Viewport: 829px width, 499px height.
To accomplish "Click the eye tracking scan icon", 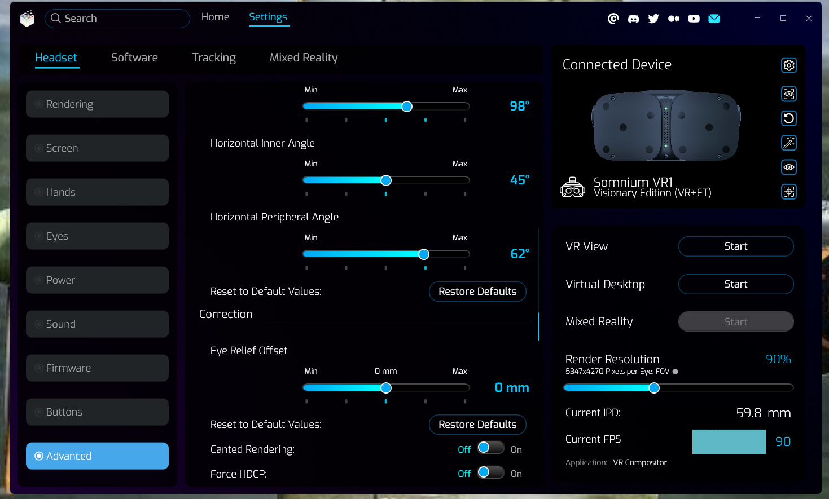I will point(789,94).
